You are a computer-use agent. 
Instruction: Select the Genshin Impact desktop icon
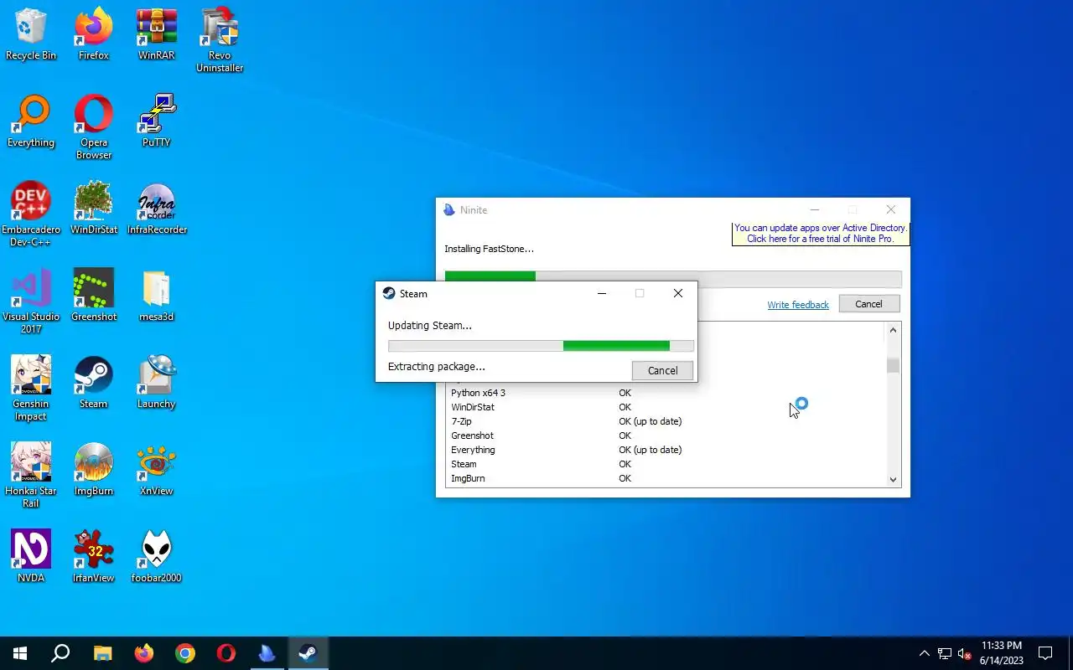pos(31,389)
